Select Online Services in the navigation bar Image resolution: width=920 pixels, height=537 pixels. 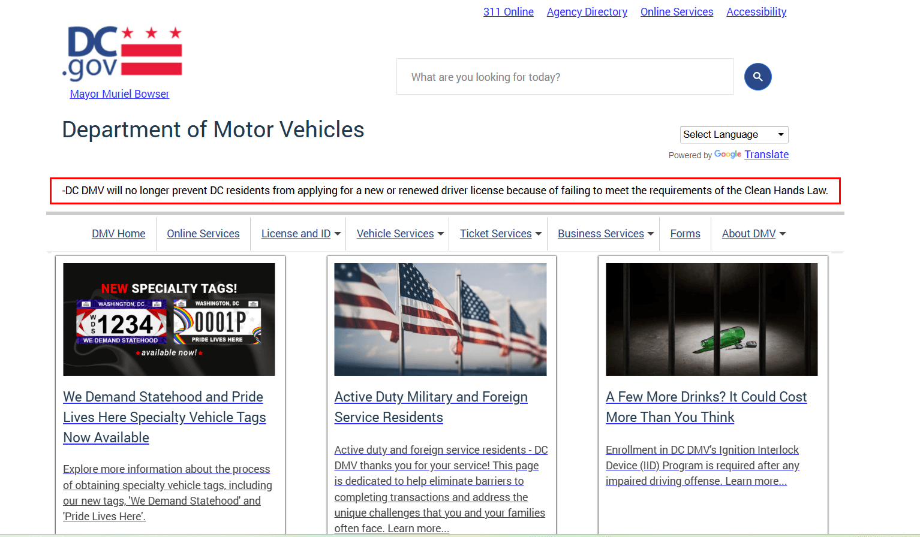click(x=203, y=234)
